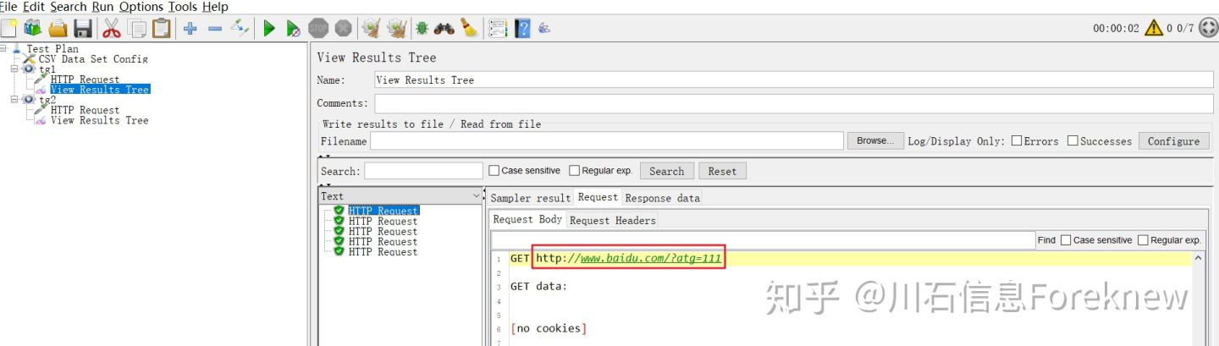Click into the Name input field
The width and height of the screenshot is (1219, 346).
pos(794,80)
